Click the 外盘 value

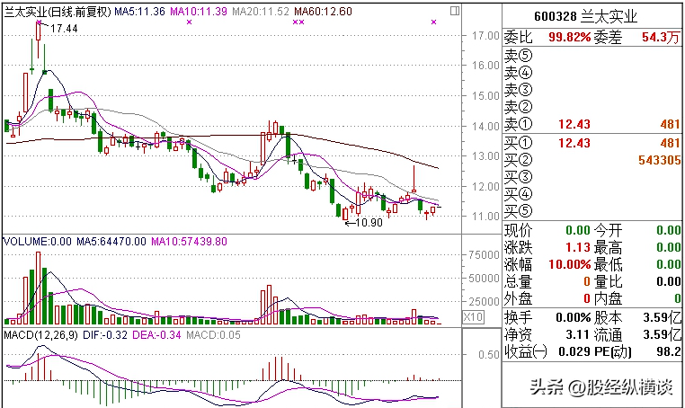pos(587,298)
